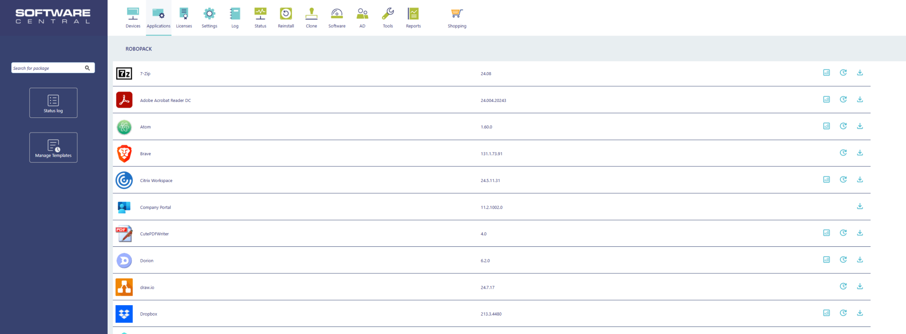View the chart report icon for 7-Zip
The height and width of the screenshot is (334, 906).
pyautogui.click(x=826, y=73)
